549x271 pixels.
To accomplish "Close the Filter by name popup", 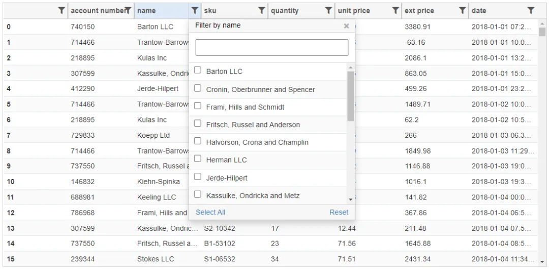I will (346, 26).
